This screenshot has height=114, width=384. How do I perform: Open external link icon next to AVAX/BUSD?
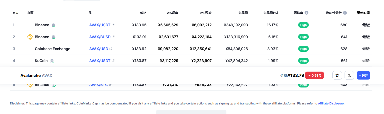[113, 37]
